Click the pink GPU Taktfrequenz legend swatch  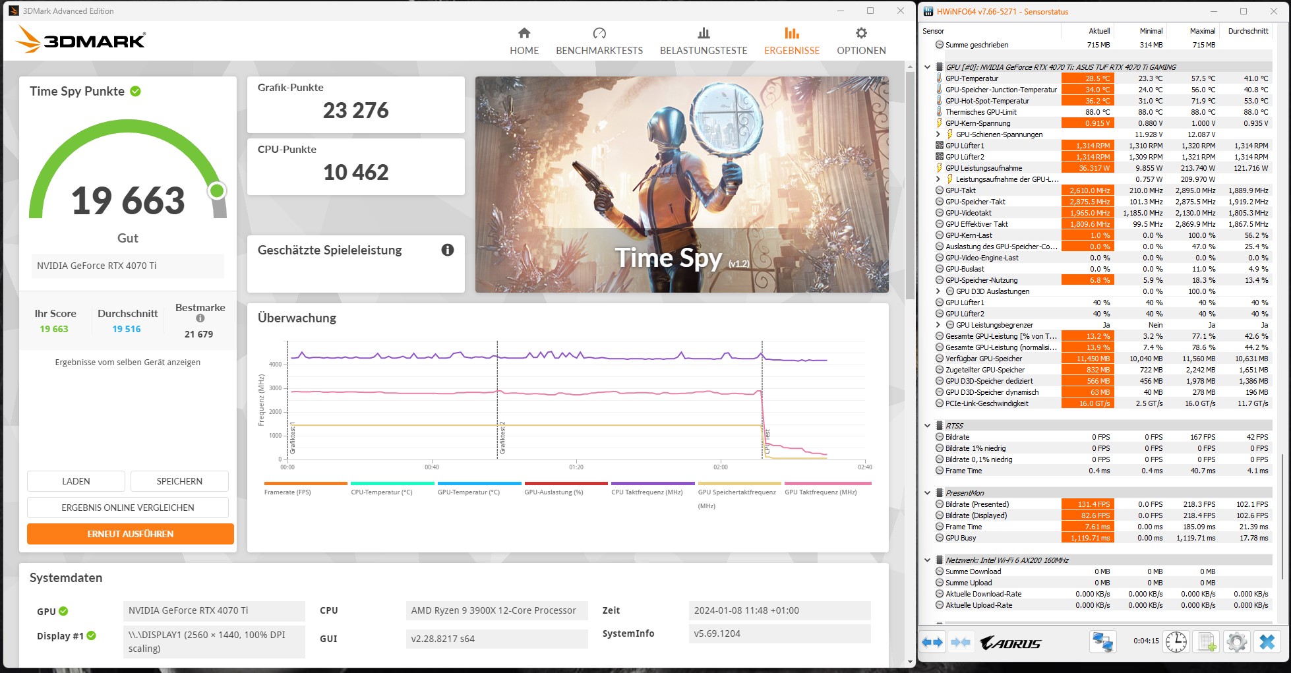tap(827, 483)
